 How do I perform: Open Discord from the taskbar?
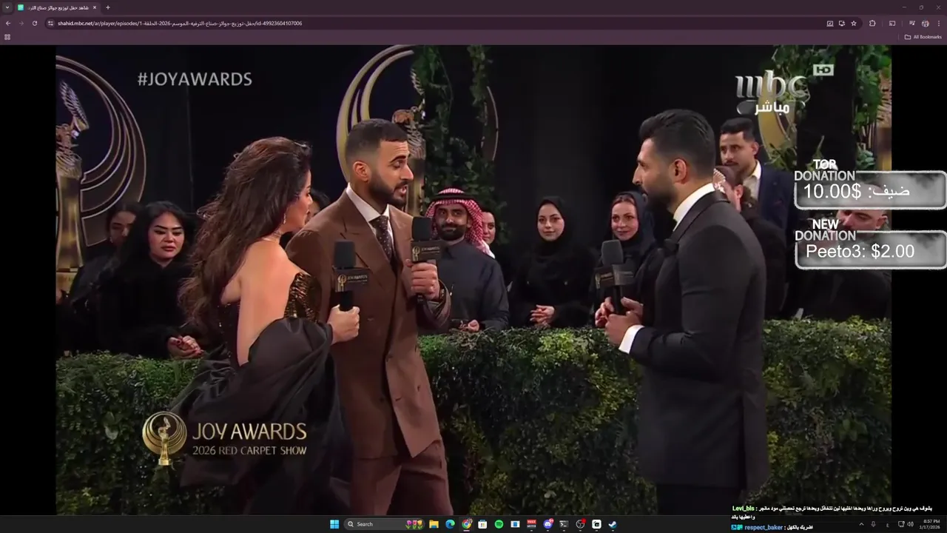click(548, 524)
